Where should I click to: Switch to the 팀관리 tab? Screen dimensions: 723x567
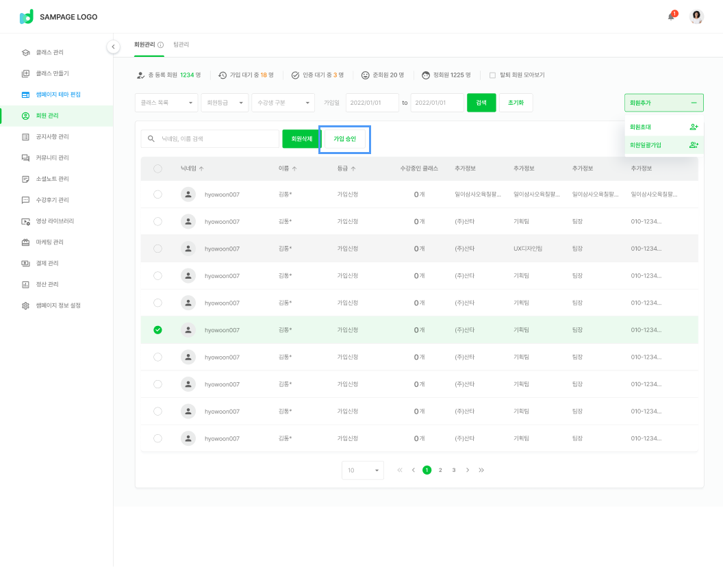[x=181, y=45]
